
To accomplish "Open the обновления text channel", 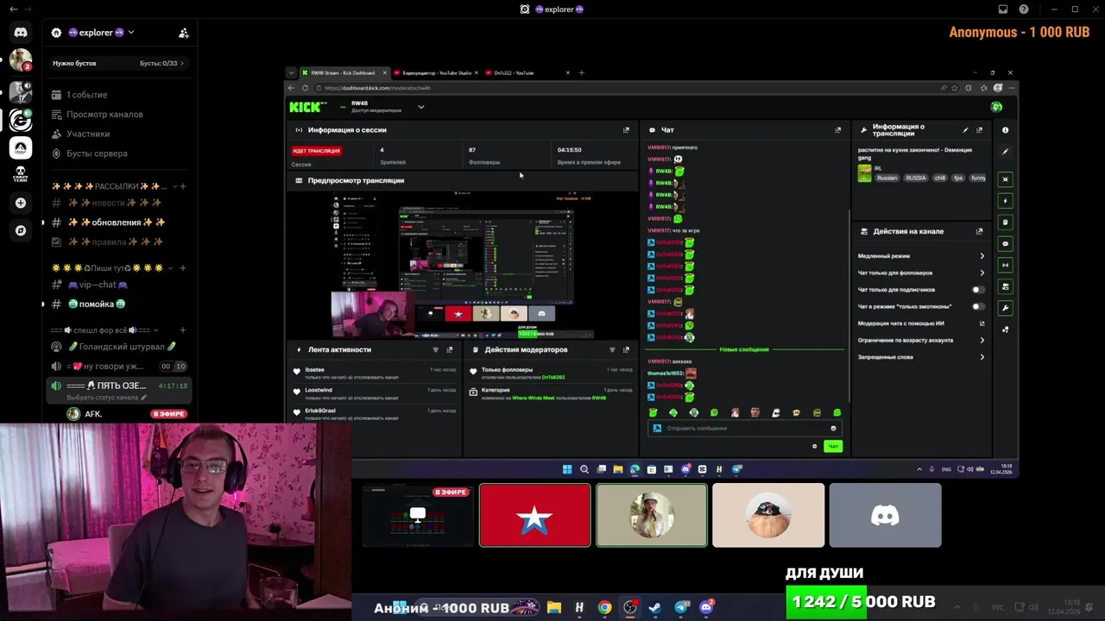I will point(117,223).
